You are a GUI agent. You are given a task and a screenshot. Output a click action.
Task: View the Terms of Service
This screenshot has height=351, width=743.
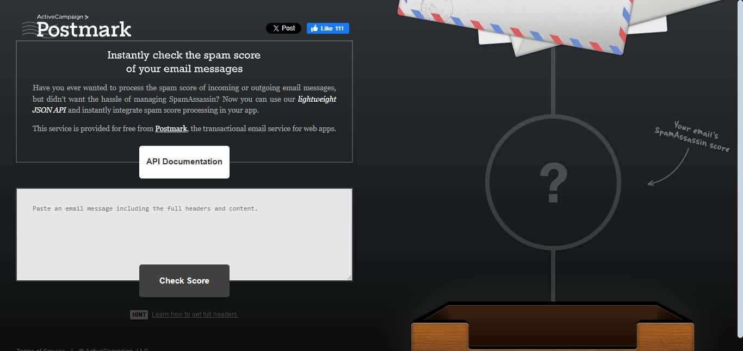(x=40, y=349)
